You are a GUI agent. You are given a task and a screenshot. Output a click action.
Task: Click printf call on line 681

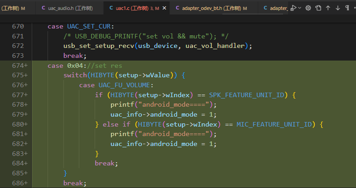[x=164, y=134]
